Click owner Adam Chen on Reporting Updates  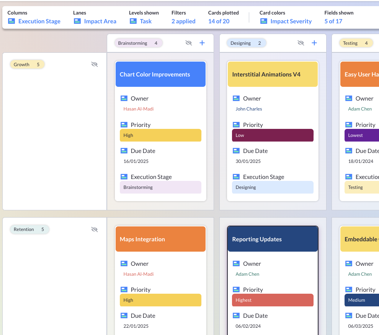(x=247, y=274)
